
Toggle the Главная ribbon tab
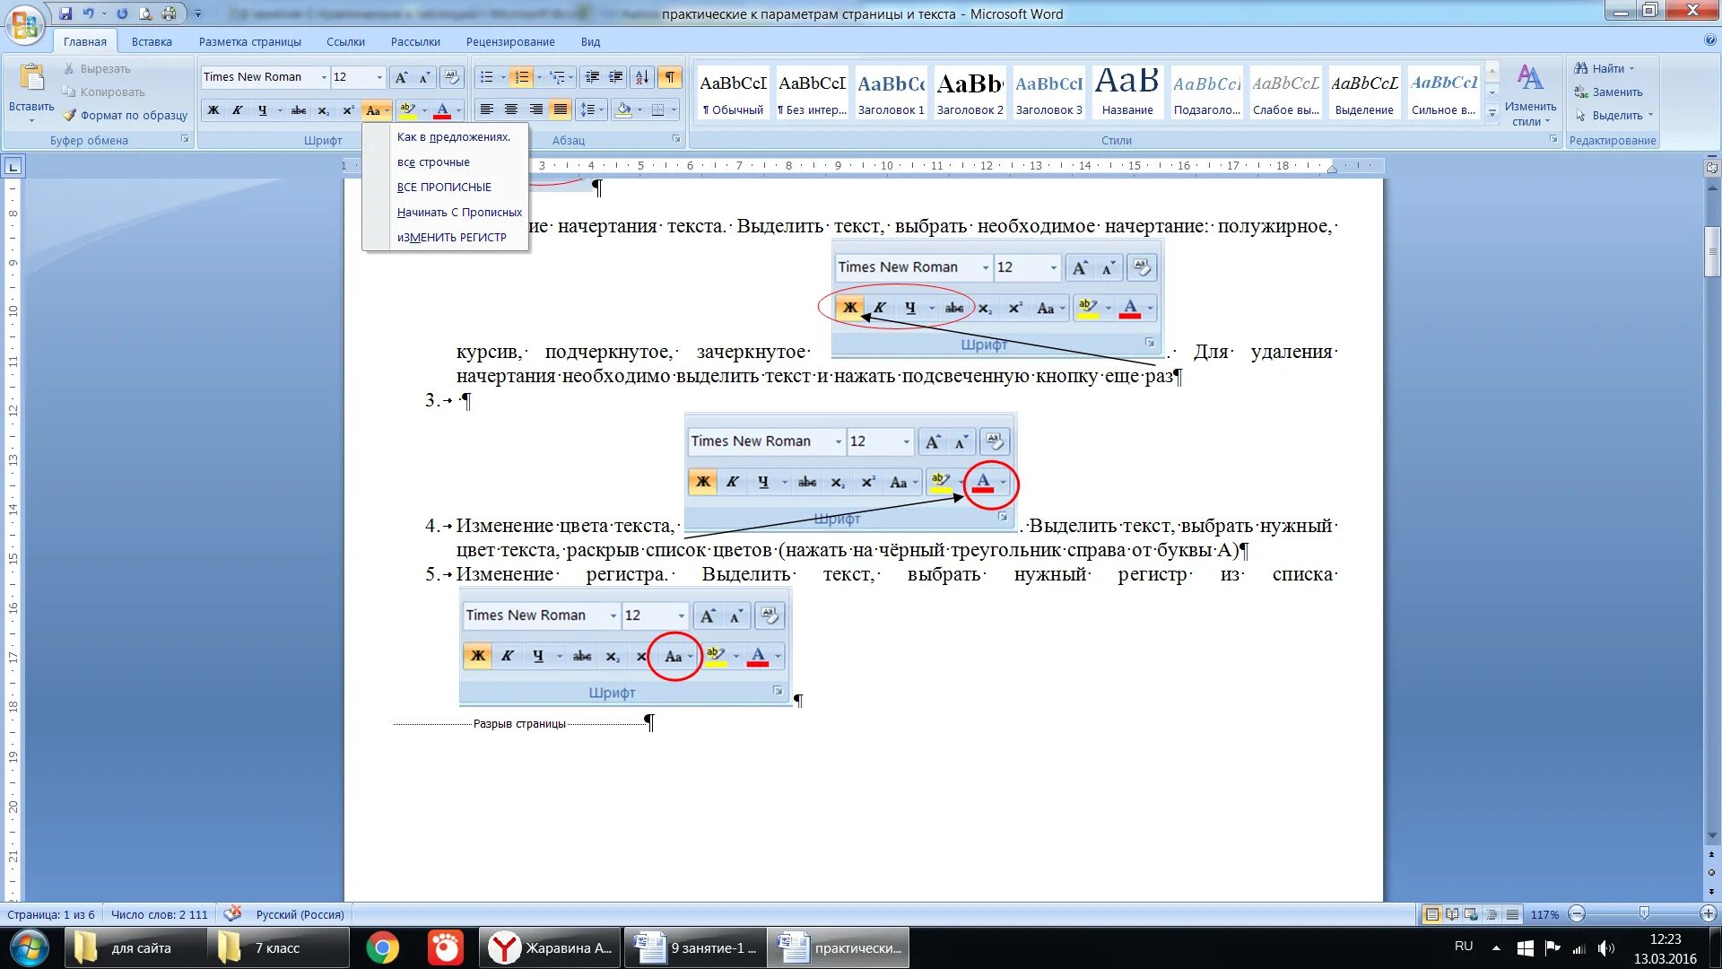coord(84,41)
